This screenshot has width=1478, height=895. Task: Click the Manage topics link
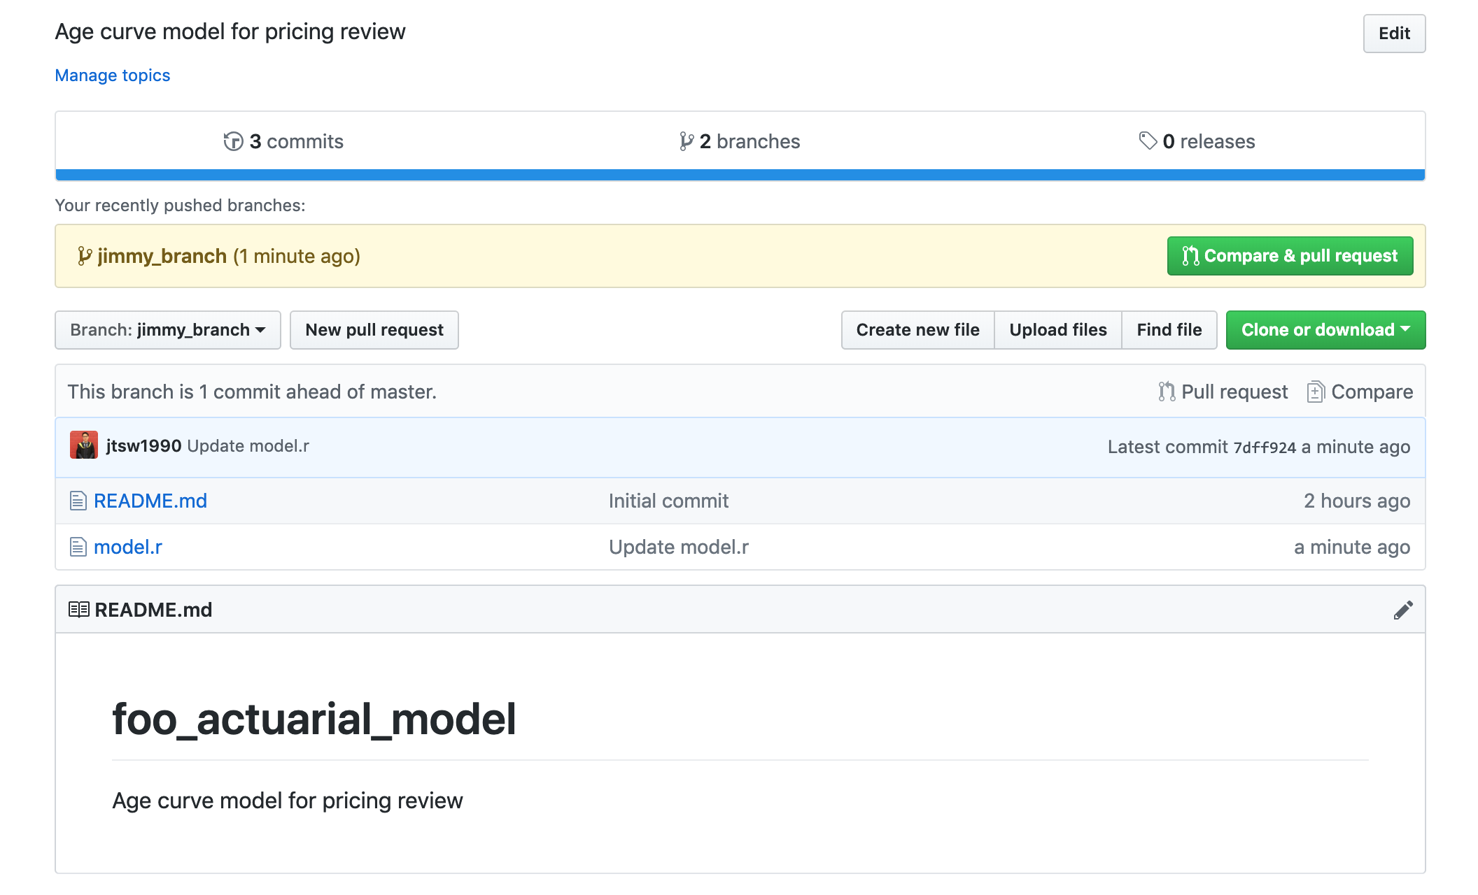tap(113, 76)
